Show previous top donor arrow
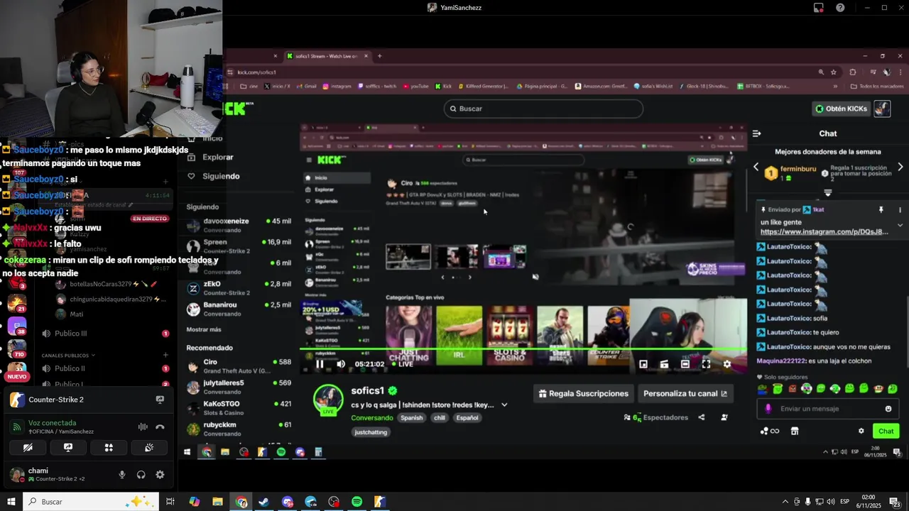 pyautogui.click(x=756, y=167)
